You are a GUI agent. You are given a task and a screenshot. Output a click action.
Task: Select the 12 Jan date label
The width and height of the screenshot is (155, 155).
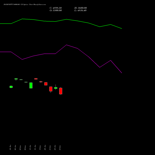coord(30,148)
